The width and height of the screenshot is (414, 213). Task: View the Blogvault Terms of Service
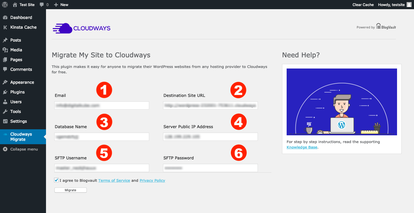(114, 180)
